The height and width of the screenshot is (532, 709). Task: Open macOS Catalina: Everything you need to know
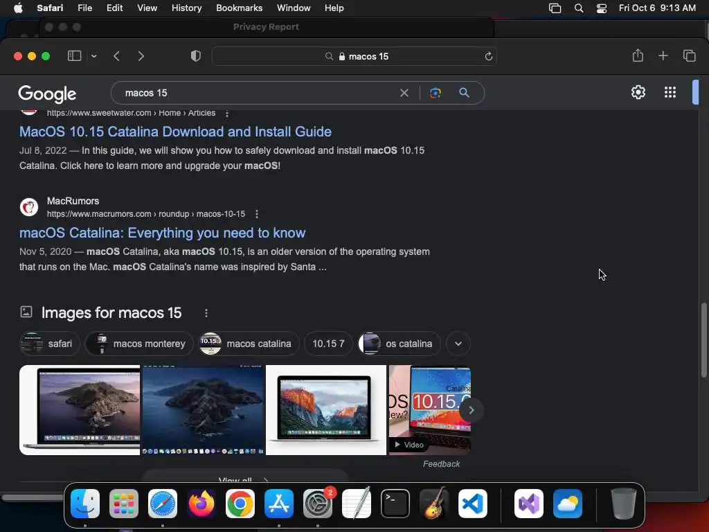162,233
